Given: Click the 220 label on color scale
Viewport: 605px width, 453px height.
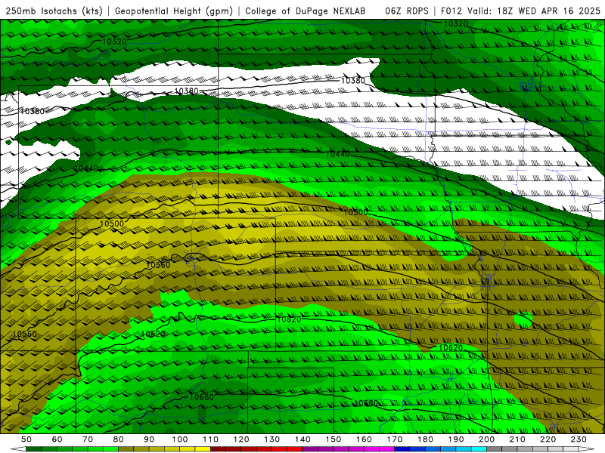Looking at the screenshot, I should [548, 439].
